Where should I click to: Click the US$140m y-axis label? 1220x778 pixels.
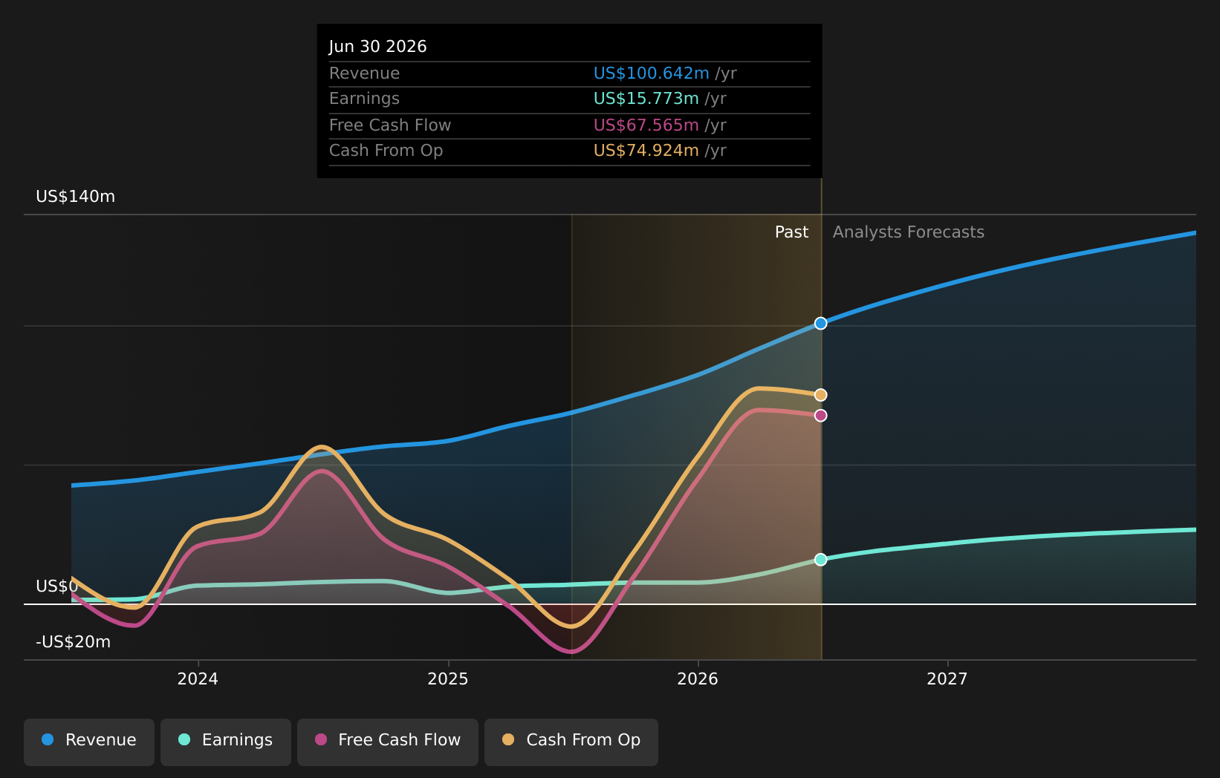tap(76, 197)
